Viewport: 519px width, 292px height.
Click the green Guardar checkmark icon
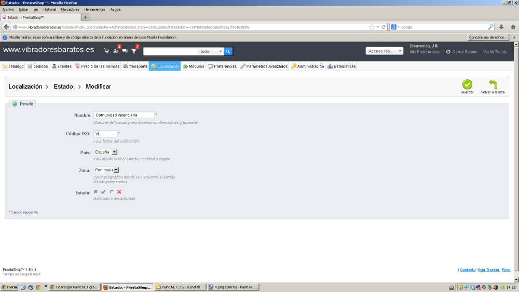[467, 85]
